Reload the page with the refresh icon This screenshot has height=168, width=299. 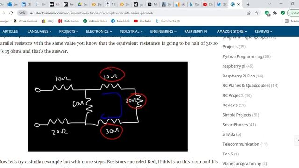(11, 13)
